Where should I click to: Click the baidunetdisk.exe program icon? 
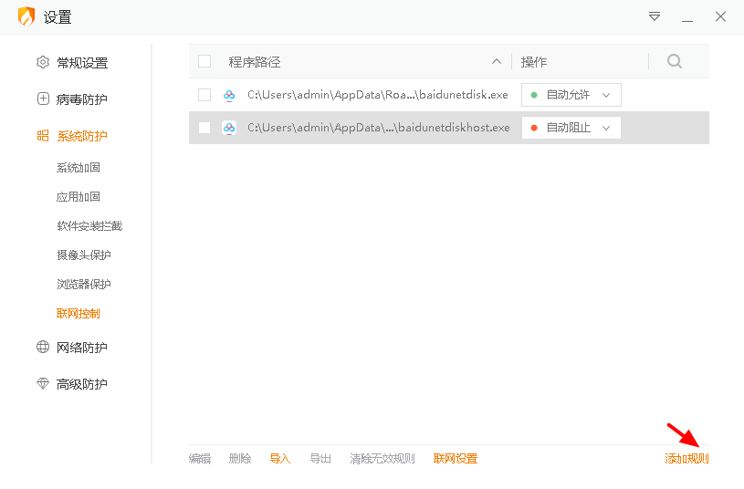(229, 95)
